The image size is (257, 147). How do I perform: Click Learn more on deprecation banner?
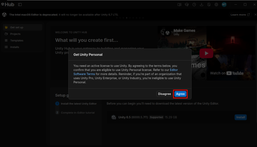pos(240,15)
